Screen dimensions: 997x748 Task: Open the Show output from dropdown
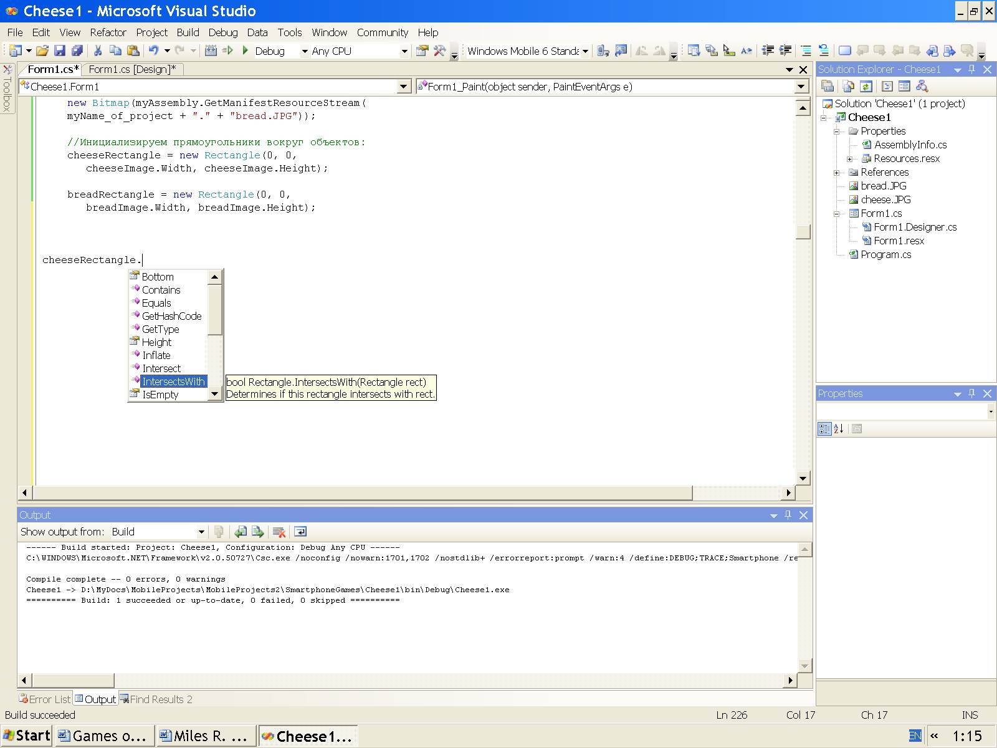pos(201,532)
